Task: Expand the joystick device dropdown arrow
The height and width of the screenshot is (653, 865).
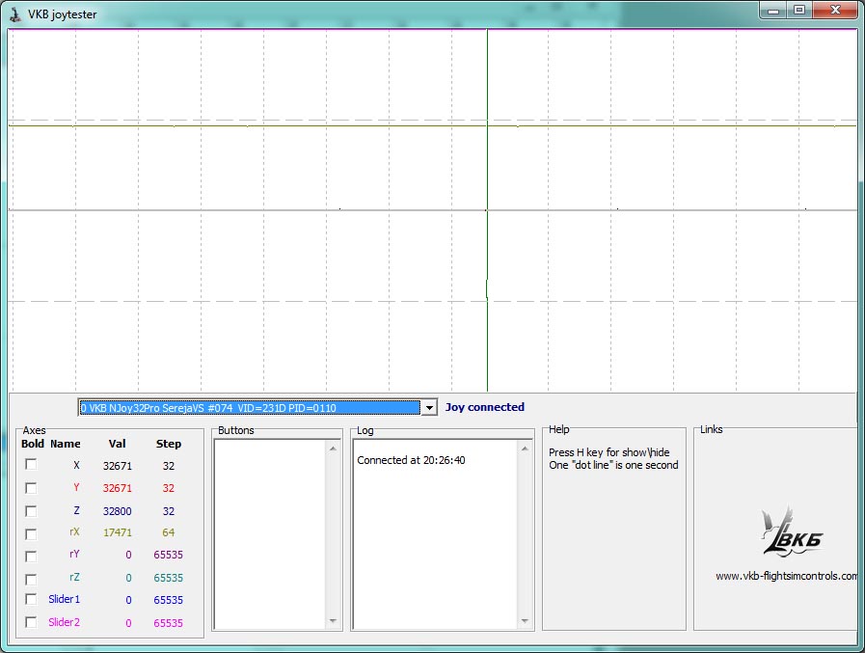Action: pyautogui.click(x=429, y=408)
